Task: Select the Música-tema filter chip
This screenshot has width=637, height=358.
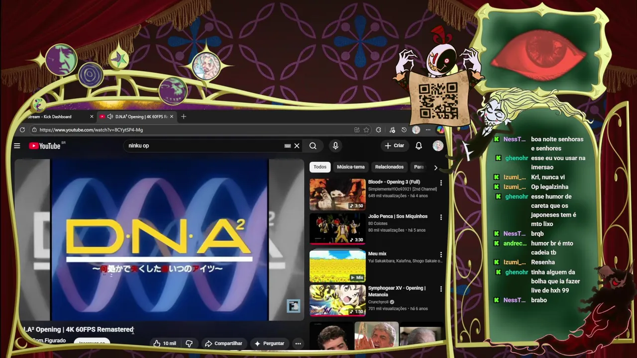Action: (x=351, y=167)
